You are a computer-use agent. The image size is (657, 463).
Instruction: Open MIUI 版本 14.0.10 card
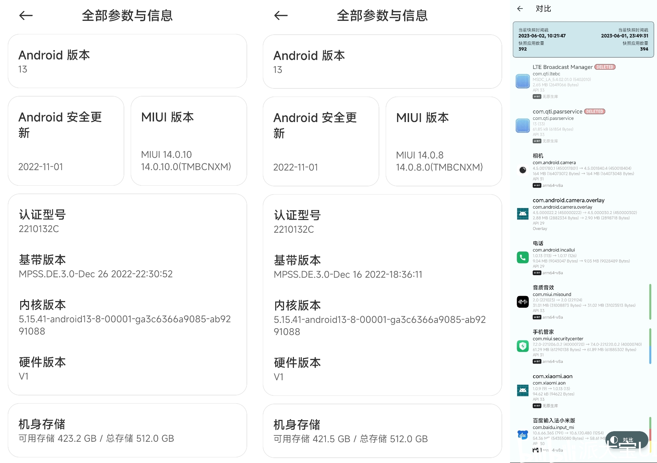tap(189, 141)
